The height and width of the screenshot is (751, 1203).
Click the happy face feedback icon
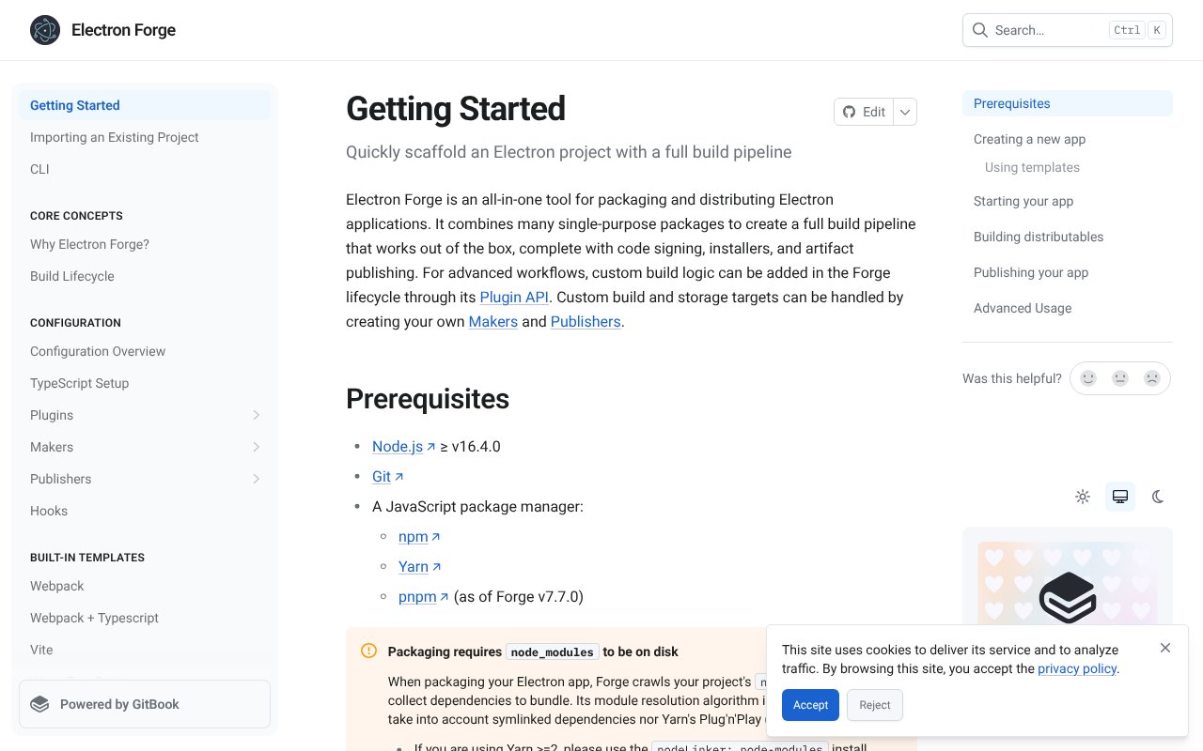(x=1088, y=378)
